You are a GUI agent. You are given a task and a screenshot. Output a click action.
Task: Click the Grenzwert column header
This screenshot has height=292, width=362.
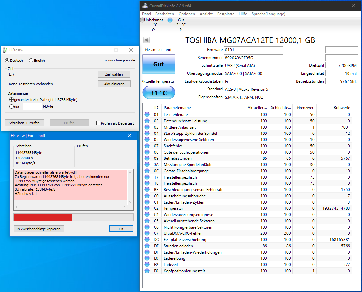pos(304,108)
